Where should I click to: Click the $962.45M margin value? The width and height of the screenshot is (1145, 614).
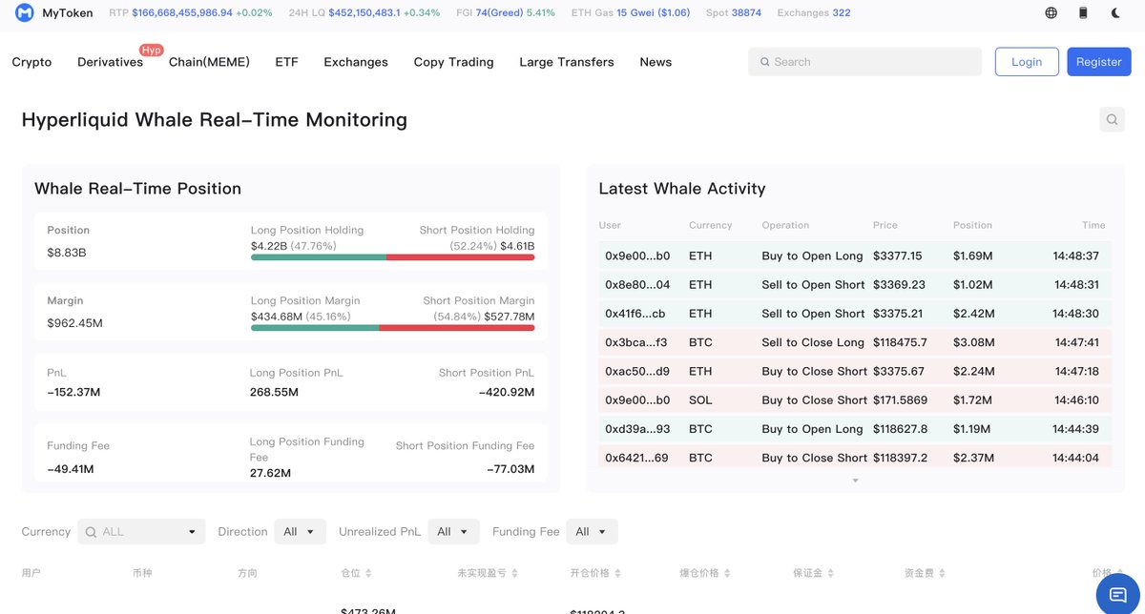point(74,323)
